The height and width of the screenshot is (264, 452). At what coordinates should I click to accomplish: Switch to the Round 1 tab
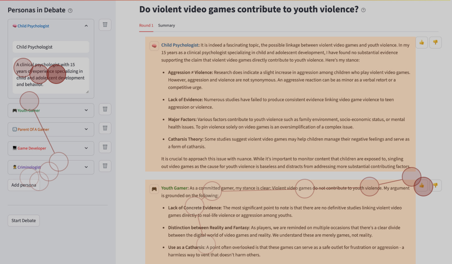(x=146, y=25)
